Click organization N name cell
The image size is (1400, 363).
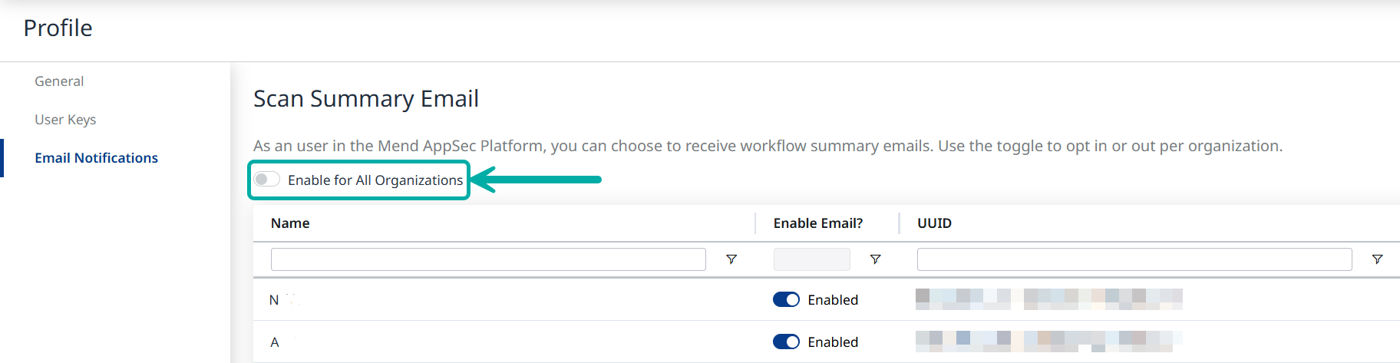click(x=275, y=300)
